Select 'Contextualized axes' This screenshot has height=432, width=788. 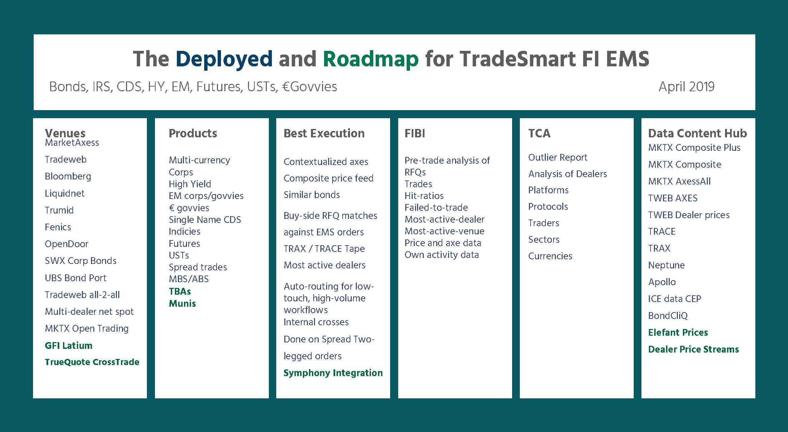326,162
